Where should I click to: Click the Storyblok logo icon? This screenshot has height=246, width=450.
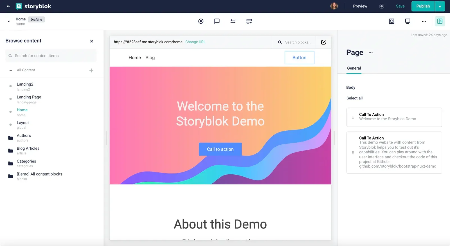coord(19,6)
